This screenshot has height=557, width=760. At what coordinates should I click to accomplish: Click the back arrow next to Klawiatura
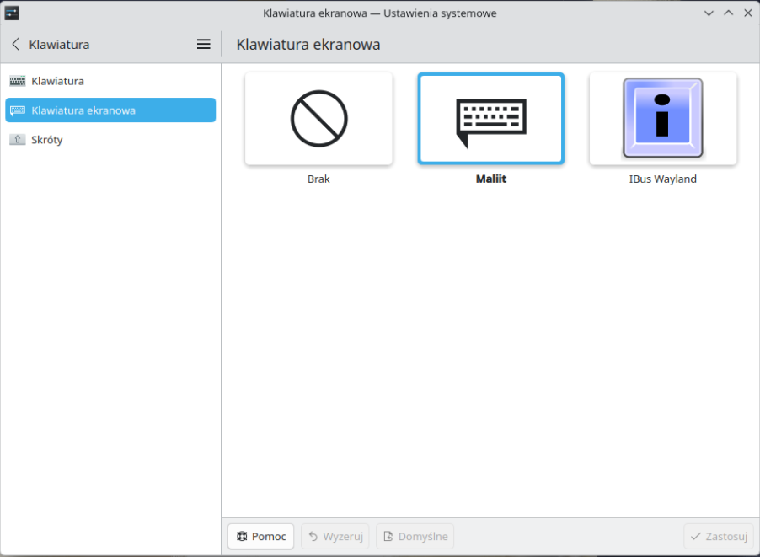(16, 45)
